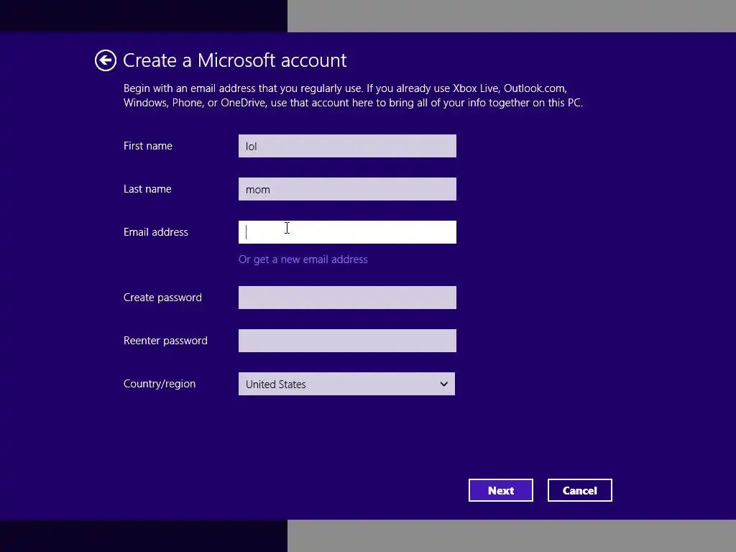
Task: Click the 'Last name' label
Action: (x=147, y=189)
